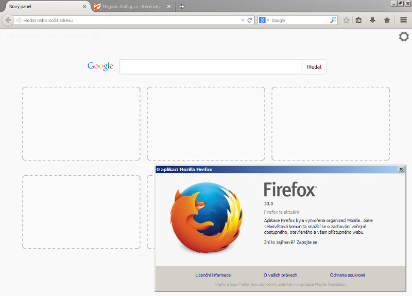Screen dimensions: 412x296
Task: Open Ochrana soukromí link
Action: (x=347, y=275)
